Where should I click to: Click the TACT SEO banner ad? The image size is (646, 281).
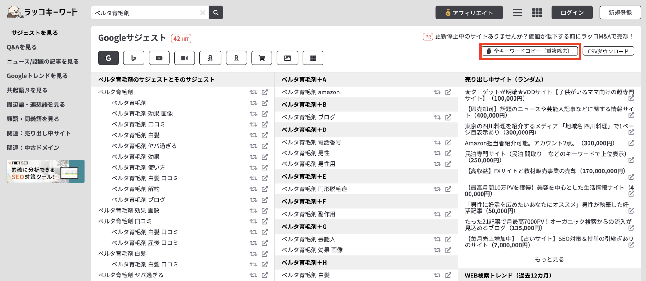point(46,171)
